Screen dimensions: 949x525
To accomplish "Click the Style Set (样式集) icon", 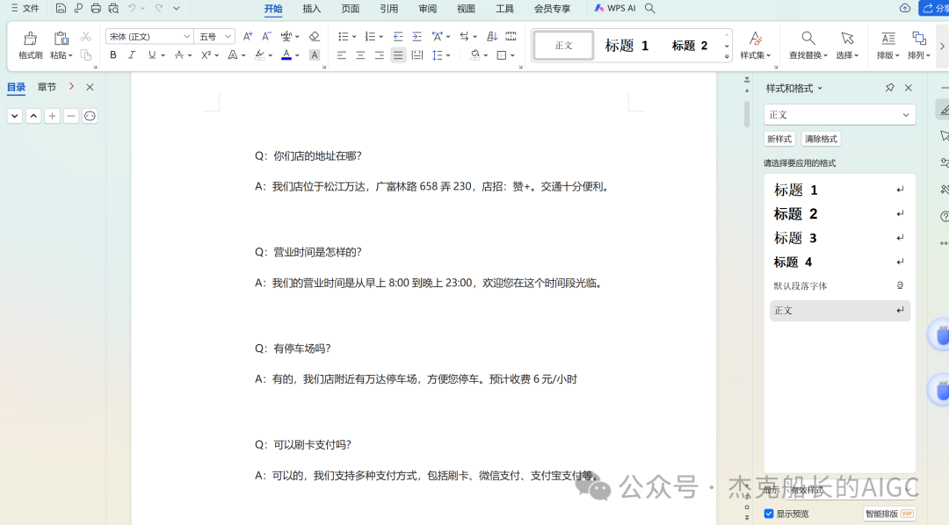I will click(x=756, y=39).
